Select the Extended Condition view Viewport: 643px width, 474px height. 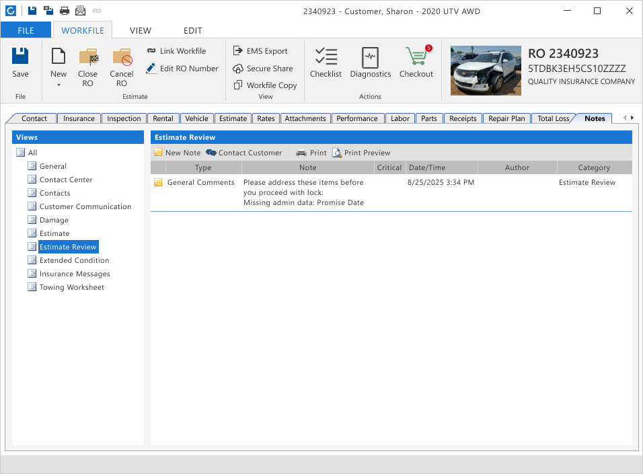click(69, 260)
